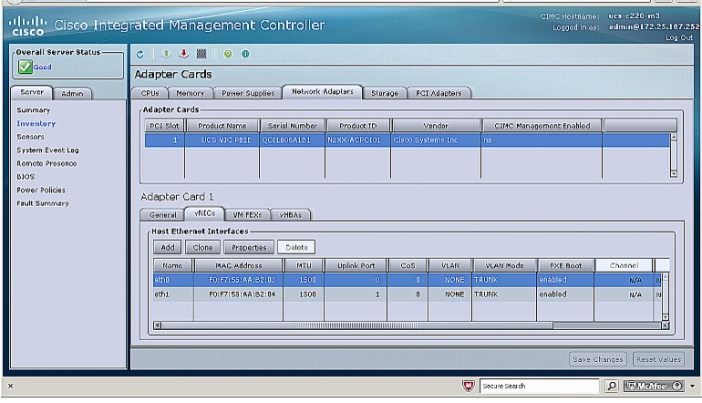
Task: Open Power Policies in sidebar
Action: point(41,190)
